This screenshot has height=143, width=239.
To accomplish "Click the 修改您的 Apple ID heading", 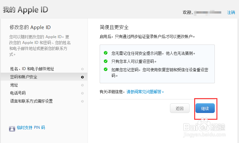I will [30, 27].
